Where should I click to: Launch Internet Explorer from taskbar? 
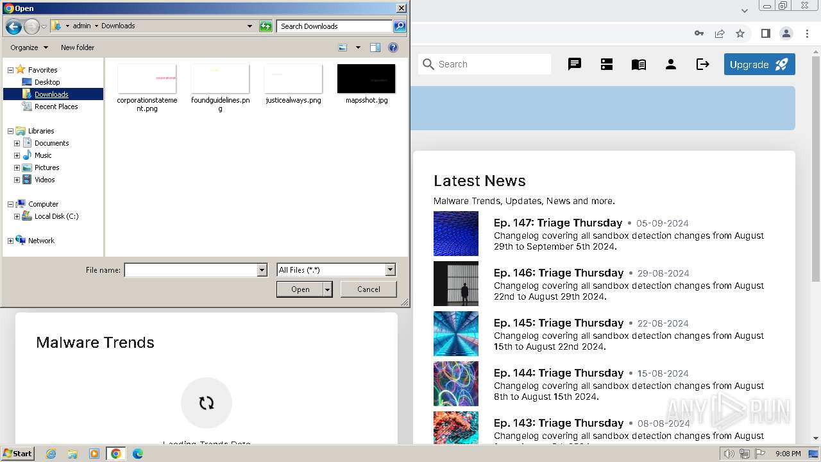[x=51, y=454]
